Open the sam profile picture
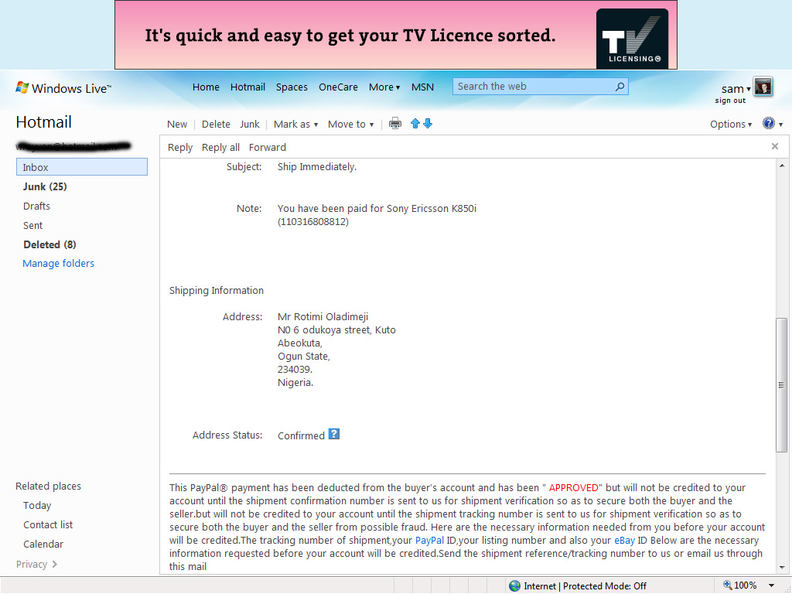This screenshot has height=594, width=792. click(x=763, y=87)
